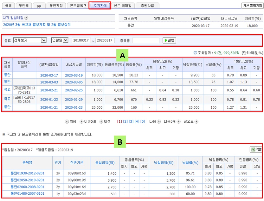Sort detail table by 잔존기간 header
The image size is (264, 201).
click(77, 162)
